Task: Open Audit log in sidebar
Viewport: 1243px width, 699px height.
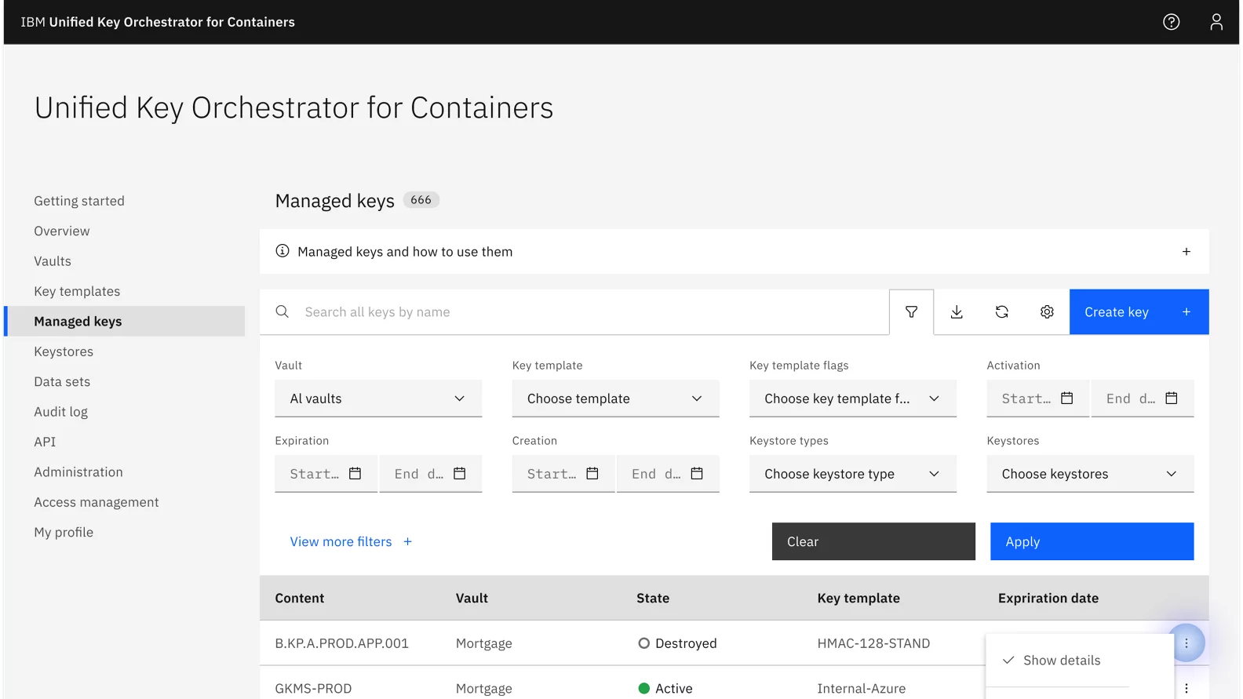Action: [x=60, y=412]
